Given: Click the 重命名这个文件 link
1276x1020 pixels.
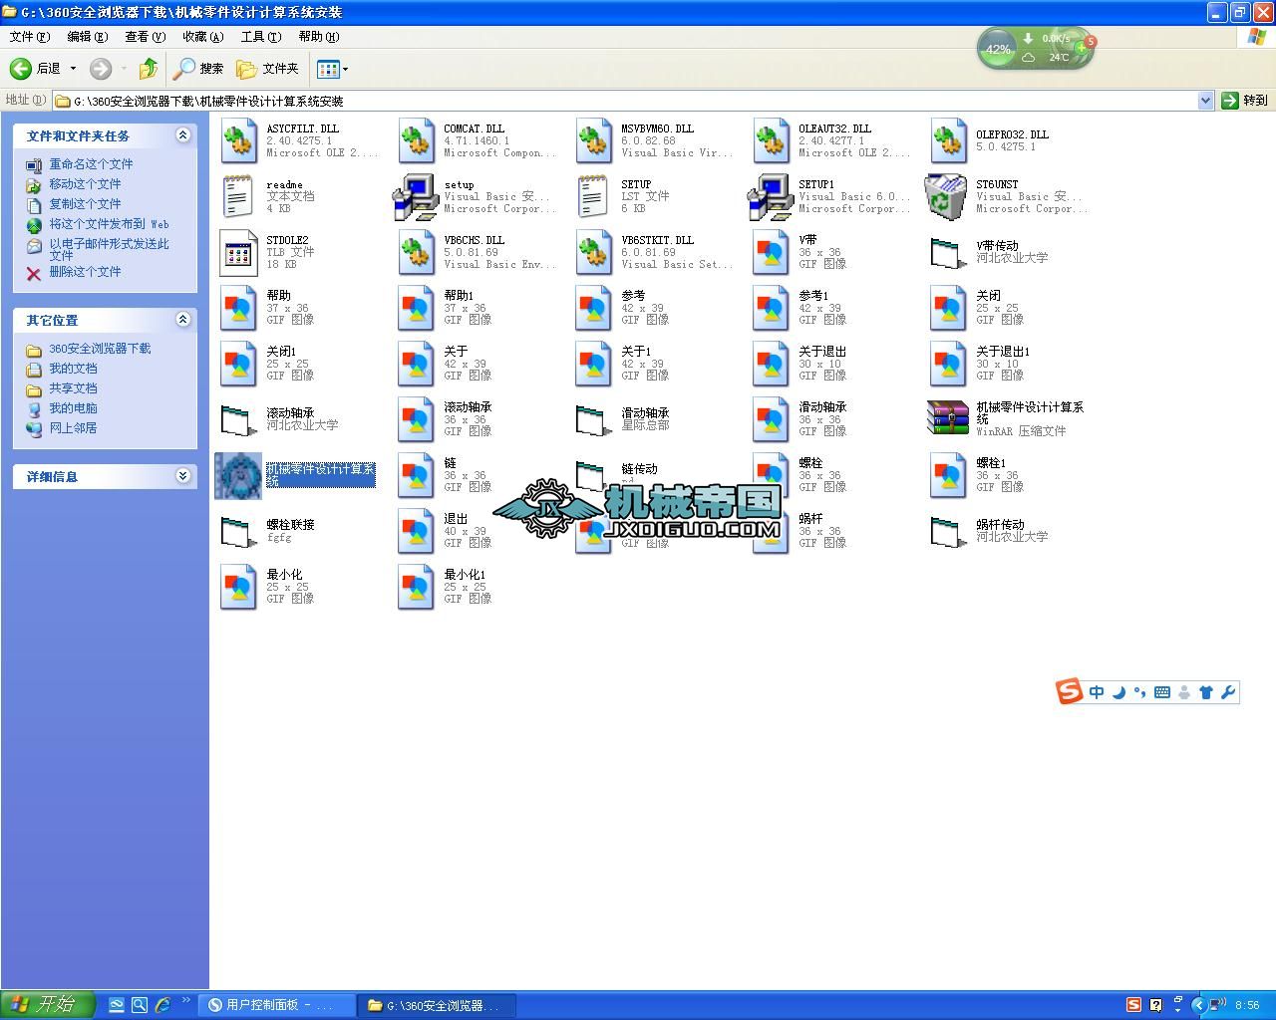Looking at the screenshot, I should tap(91, 164).
